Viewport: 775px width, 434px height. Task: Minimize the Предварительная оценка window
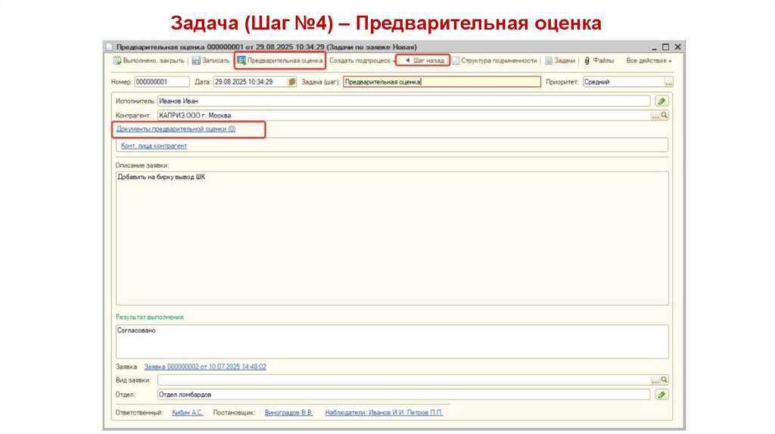654,48
